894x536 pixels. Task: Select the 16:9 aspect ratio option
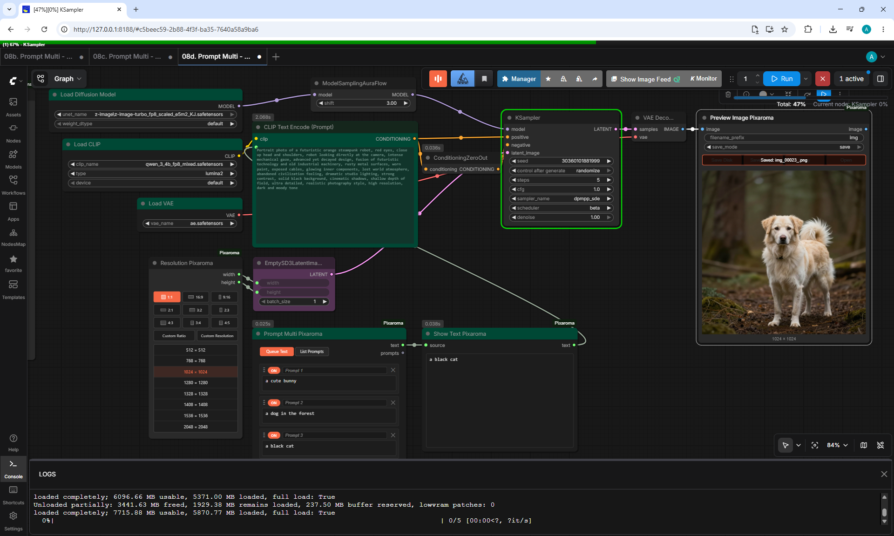[x=196, y=297]
